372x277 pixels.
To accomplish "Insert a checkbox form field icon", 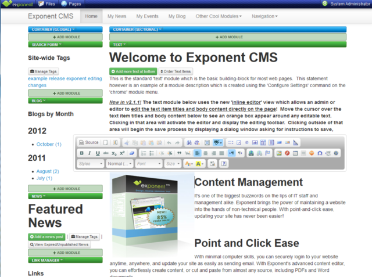I will point(239,143).
